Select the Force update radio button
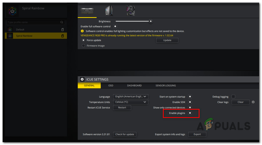Viewport: 262px width, 145px height. click(x=83, y=40)
